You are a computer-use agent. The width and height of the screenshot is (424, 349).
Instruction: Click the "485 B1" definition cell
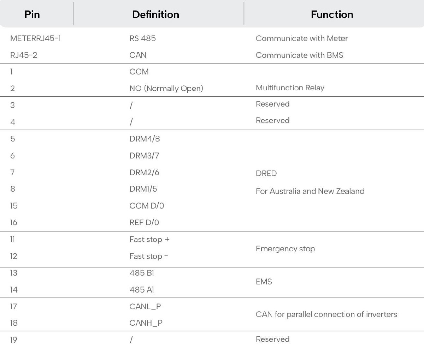141,273
